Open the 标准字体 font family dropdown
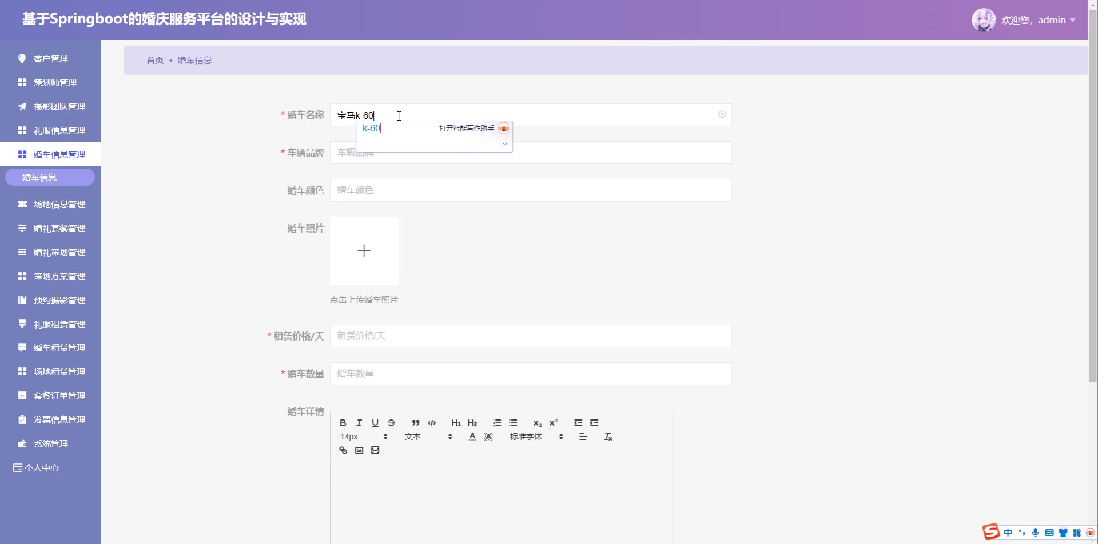This screenshot has height=544, width=1098. click(536, 437)
